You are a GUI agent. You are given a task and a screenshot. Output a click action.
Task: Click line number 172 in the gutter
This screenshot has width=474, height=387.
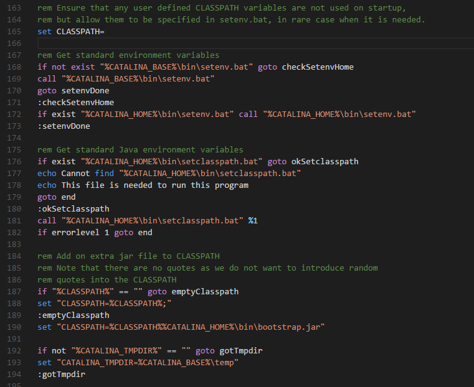click(x=14, y=114)
